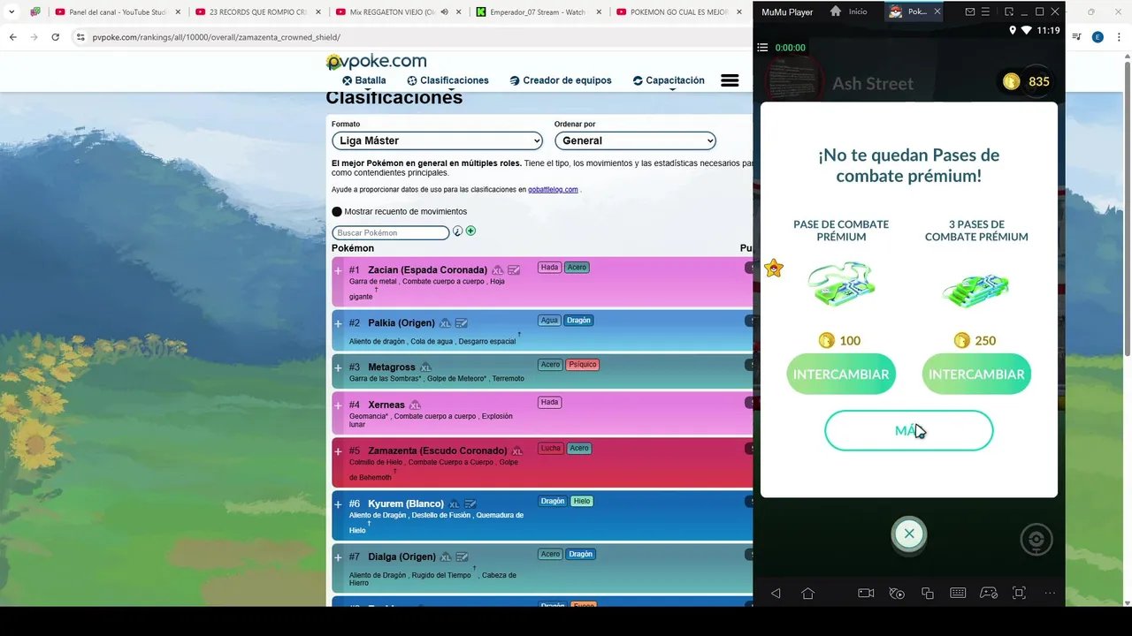Expand the Kyurem (Blanco) row
The image size is (1132, 636).
coord(338,503)
